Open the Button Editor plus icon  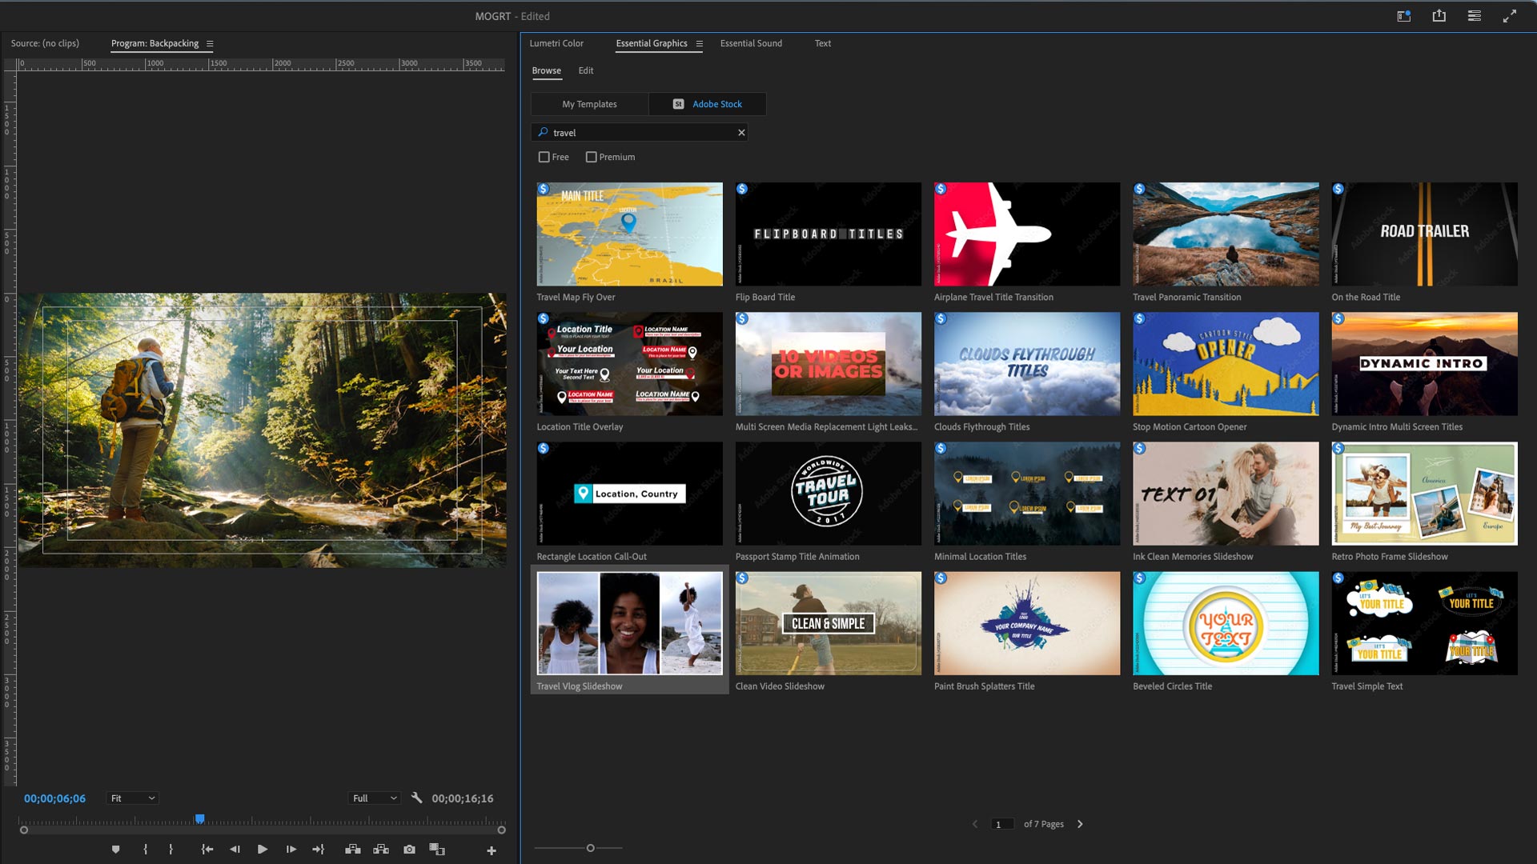point(492,850)
